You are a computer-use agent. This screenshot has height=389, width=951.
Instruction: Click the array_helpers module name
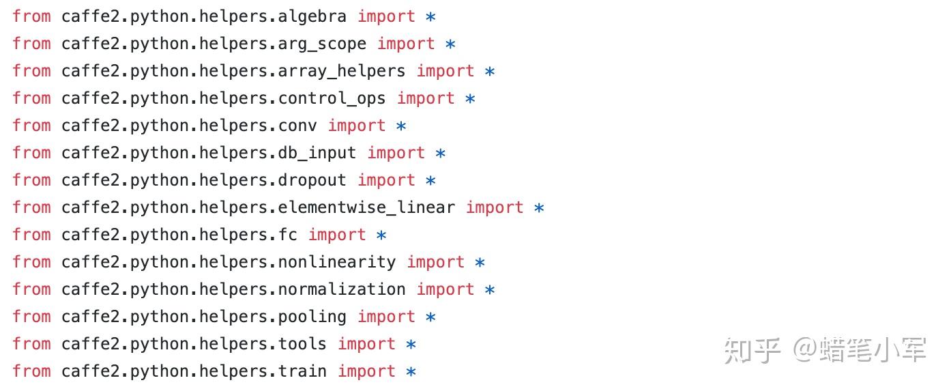(341, 71)
